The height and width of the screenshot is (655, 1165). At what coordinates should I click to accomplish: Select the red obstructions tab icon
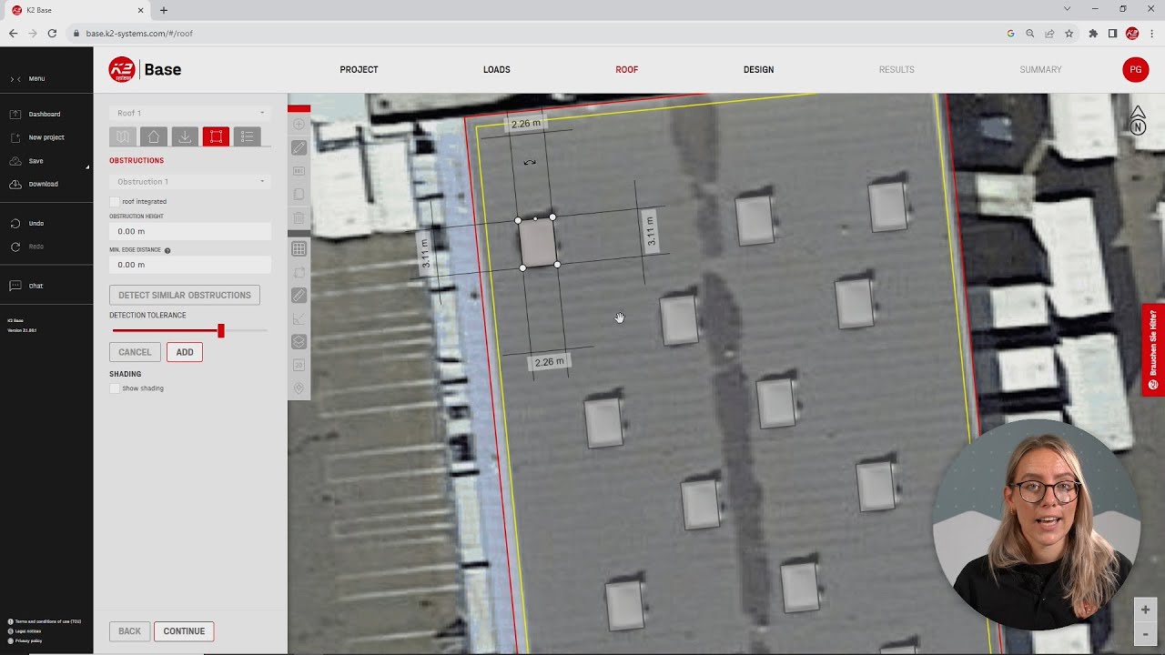216,136
